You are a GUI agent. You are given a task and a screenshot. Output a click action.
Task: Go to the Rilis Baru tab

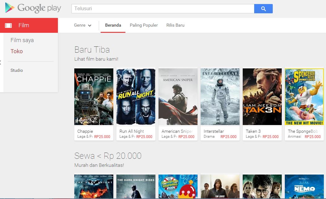click(175, 25)
